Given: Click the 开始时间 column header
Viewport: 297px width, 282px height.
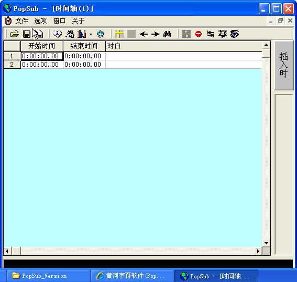Looking at the screenshot, I should [42, 46].
